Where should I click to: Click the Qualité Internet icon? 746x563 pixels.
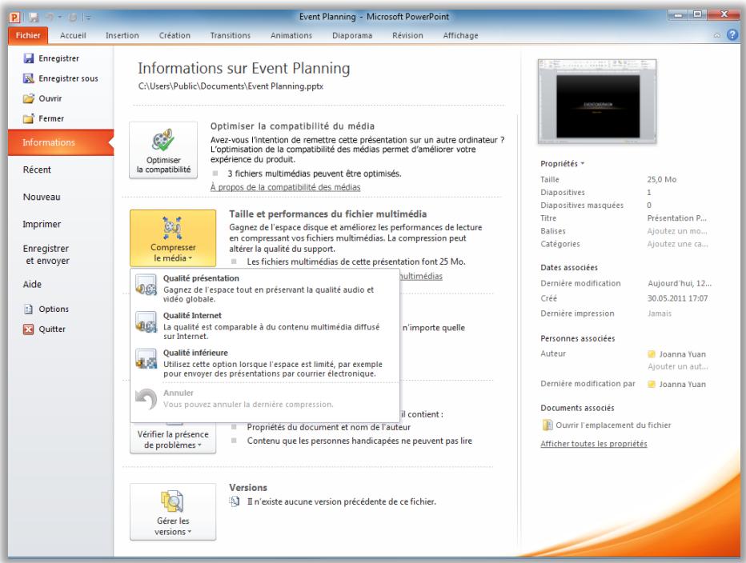click(146, 322)
